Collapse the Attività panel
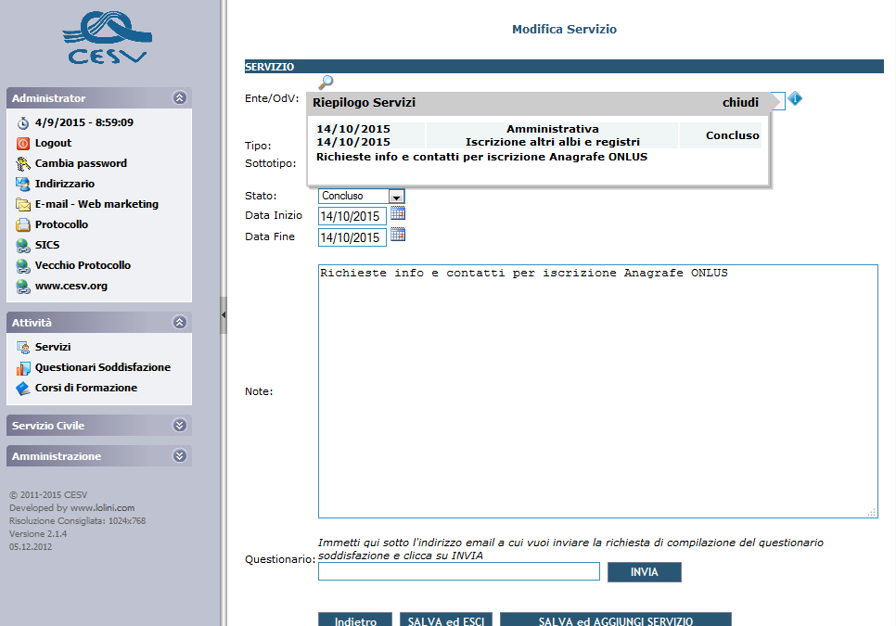This screenshot has width=896, height=626. pyautogui.click(x=179, y=322)
